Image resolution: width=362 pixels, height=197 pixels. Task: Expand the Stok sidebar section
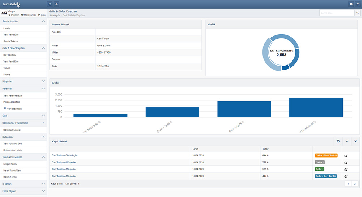pos(43,116)
